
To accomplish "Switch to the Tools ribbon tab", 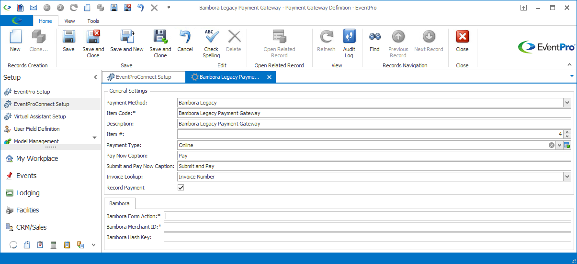I will point(93,21).
